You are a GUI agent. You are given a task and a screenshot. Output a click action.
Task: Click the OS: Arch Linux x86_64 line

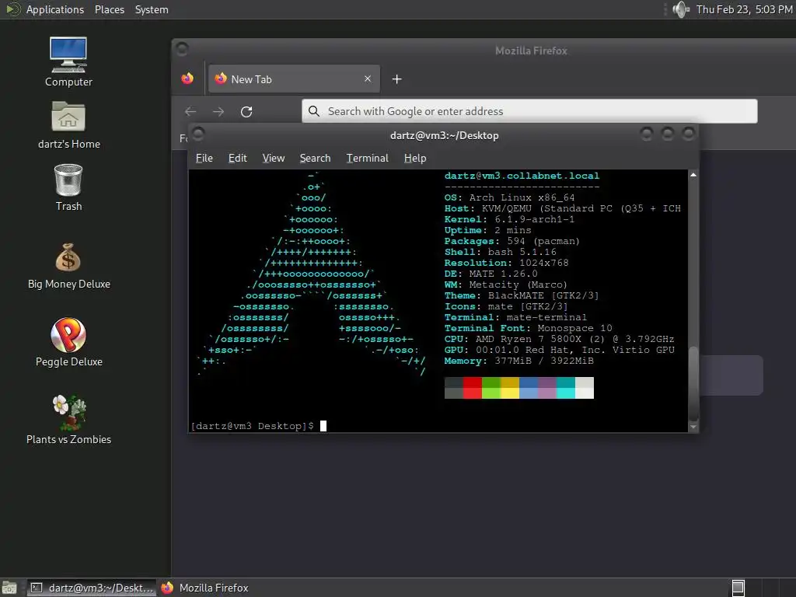point(509,197)
